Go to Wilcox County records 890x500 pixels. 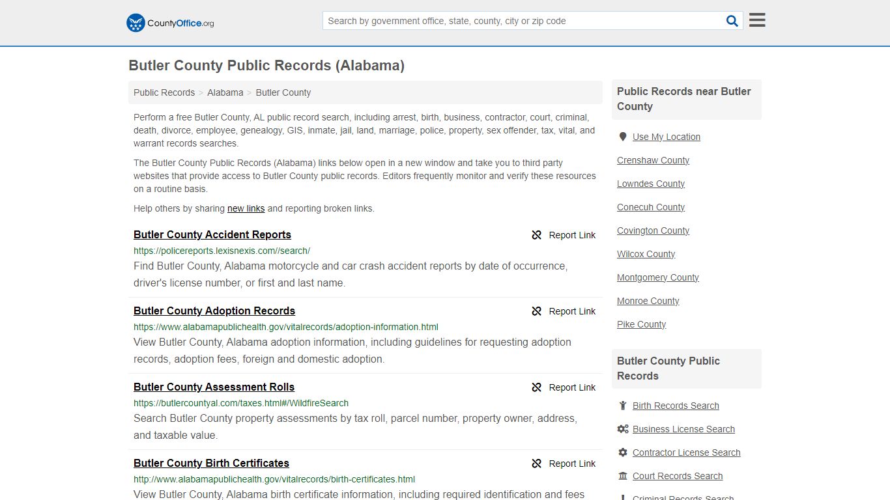click(x=646, y=254)
